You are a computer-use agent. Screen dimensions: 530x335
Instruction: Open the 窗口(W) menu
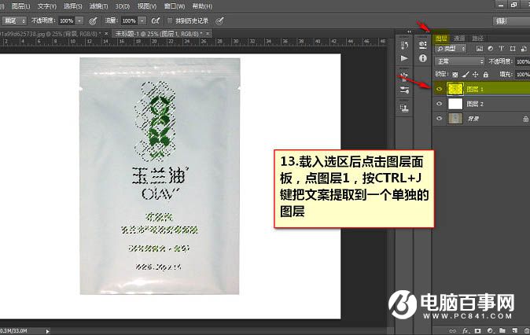click(x=175, y=6)
